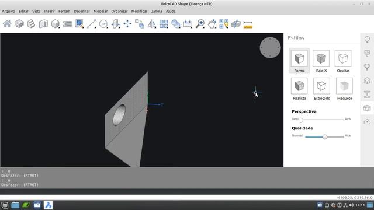Click the stacked blocks toolbar icon
The width and height of the screenshot is (374, 210).
pos(236,24)
